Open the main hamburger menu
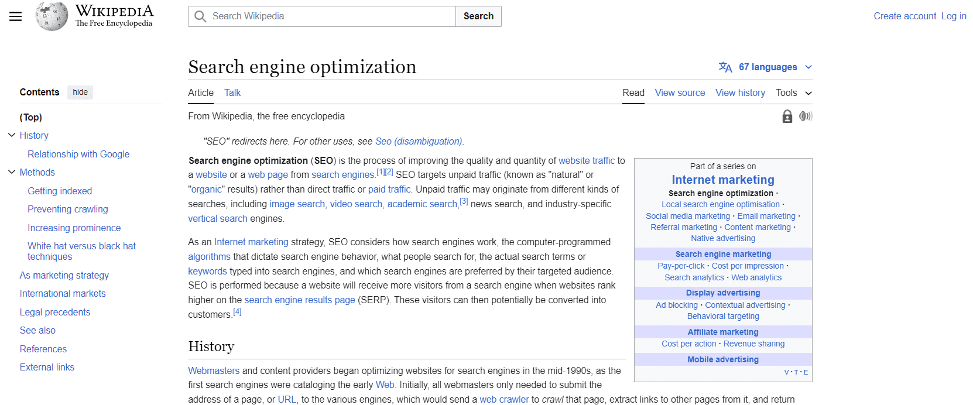The height and width of the screenshot is (405, 973). tap(15, 16)
